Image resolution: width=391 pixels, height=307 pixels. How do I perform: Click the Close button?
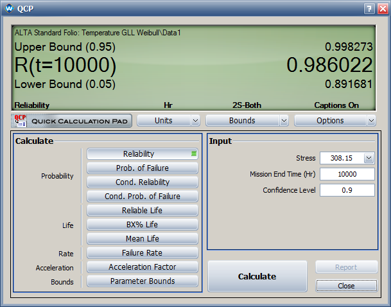click(x=346, y=286)
